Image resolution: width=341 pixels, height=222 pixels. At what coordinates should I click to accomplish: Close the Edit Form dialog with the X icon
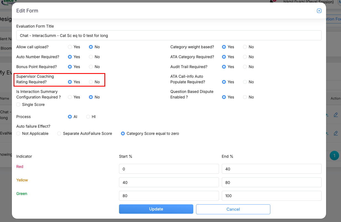(319, 11)
